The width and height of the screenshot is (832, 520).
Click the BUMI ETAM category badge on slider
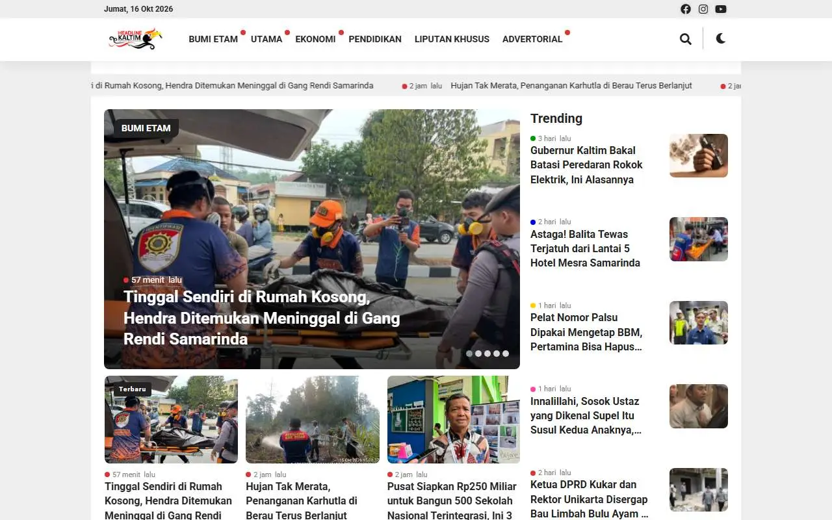click(146, 128)
